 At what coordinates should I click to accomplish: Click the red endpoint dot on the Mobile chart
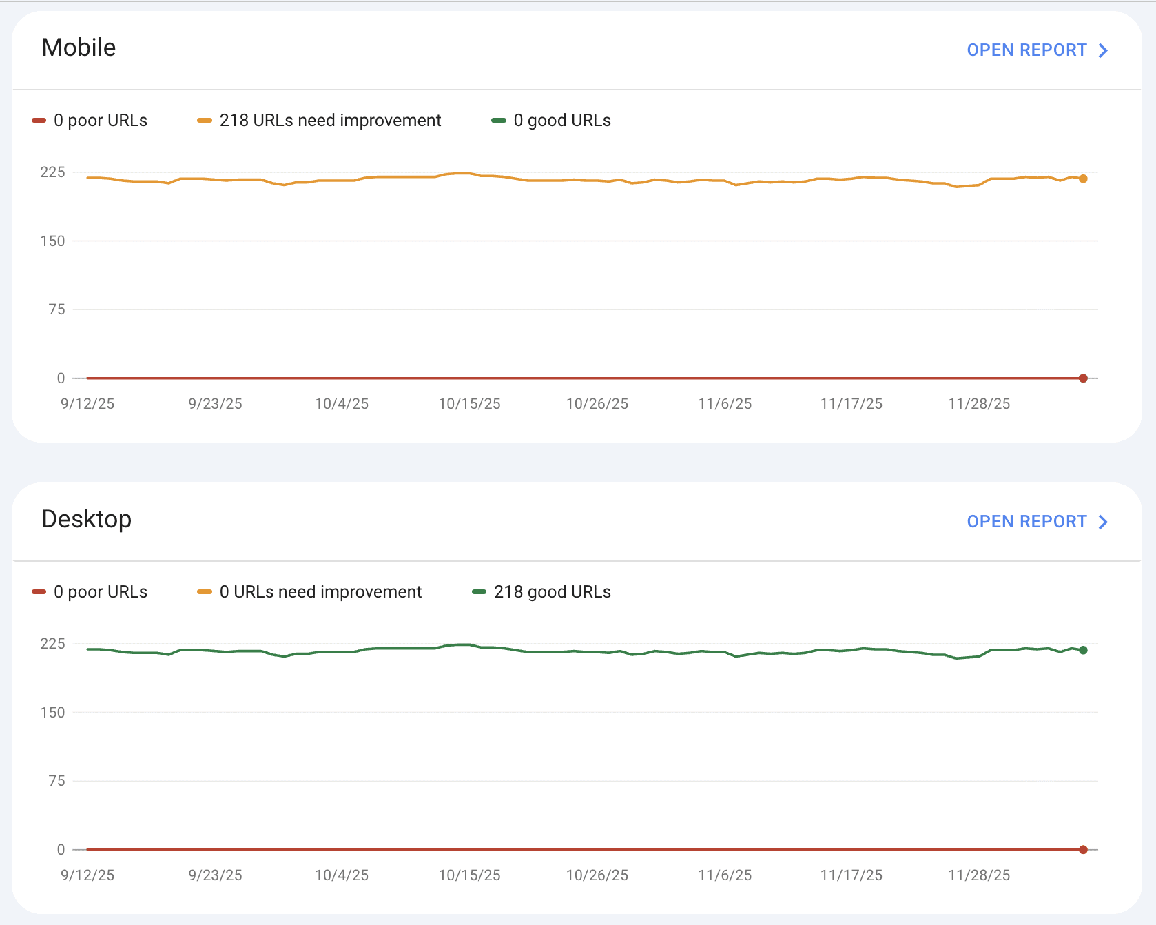pyautogui.click(x=1082, y=378)
